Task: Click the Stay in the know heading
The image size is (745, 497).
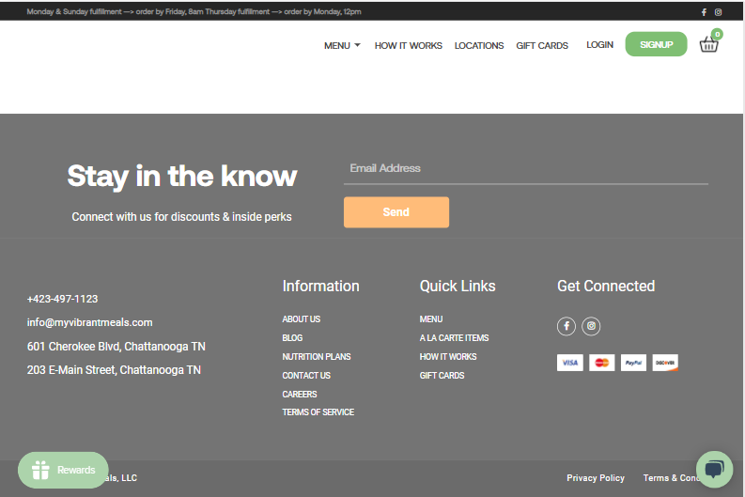Action: [x=182, y=177]
